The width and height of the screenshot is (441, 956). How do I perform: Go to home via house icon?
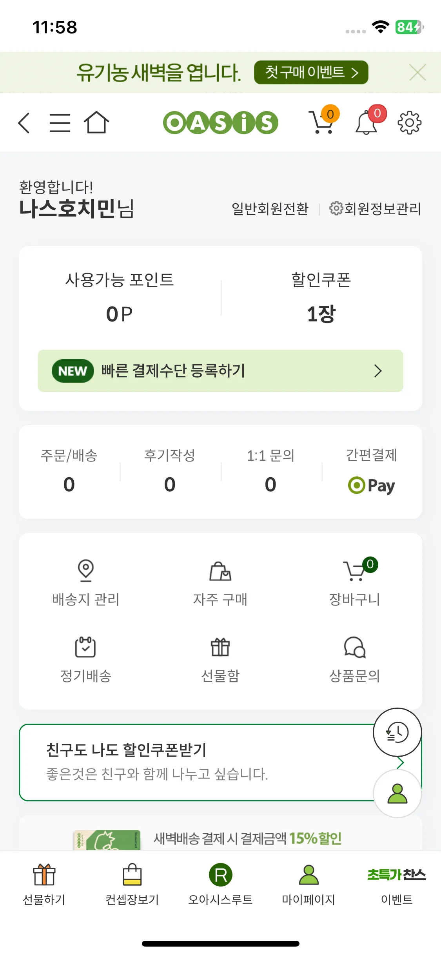96,122
